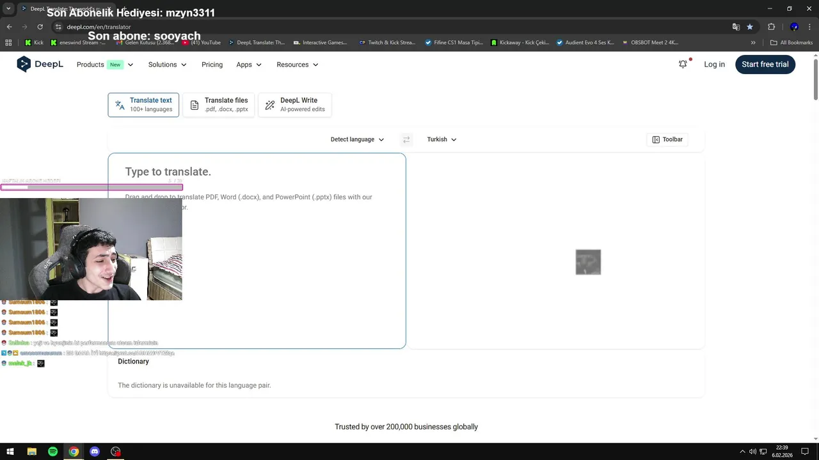Open the DeepL Translate bookmark

(x=256, y=43)
